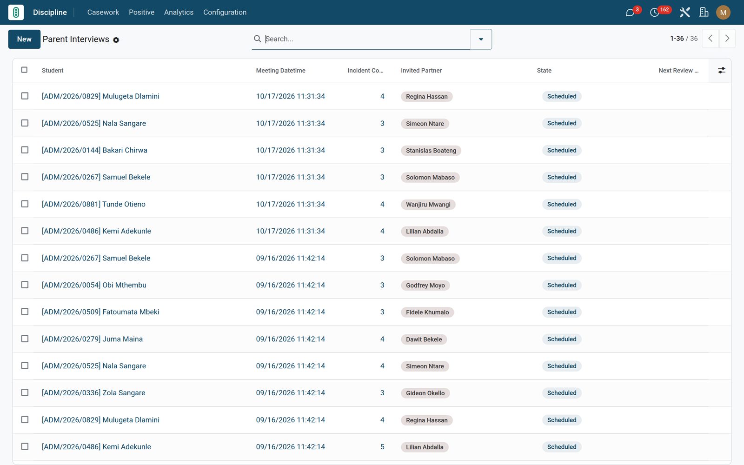Open the Configuration menu
The height and width of the screenshot is (465, 744).
[225, 12]
